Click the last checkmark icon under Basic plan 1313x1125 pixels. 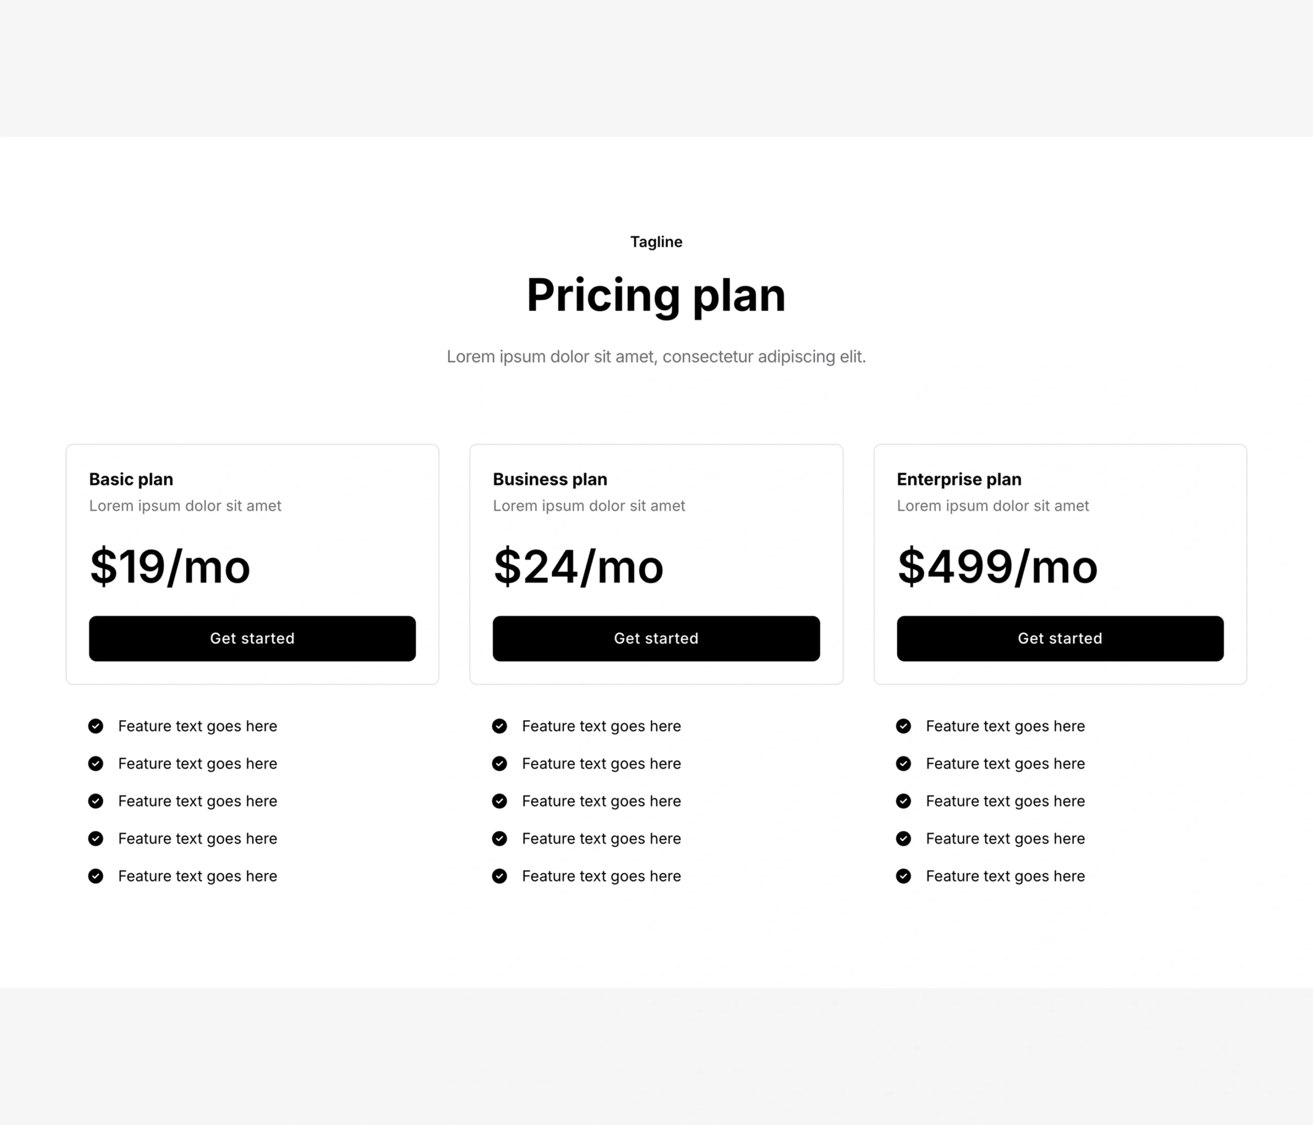coord(96,876)
